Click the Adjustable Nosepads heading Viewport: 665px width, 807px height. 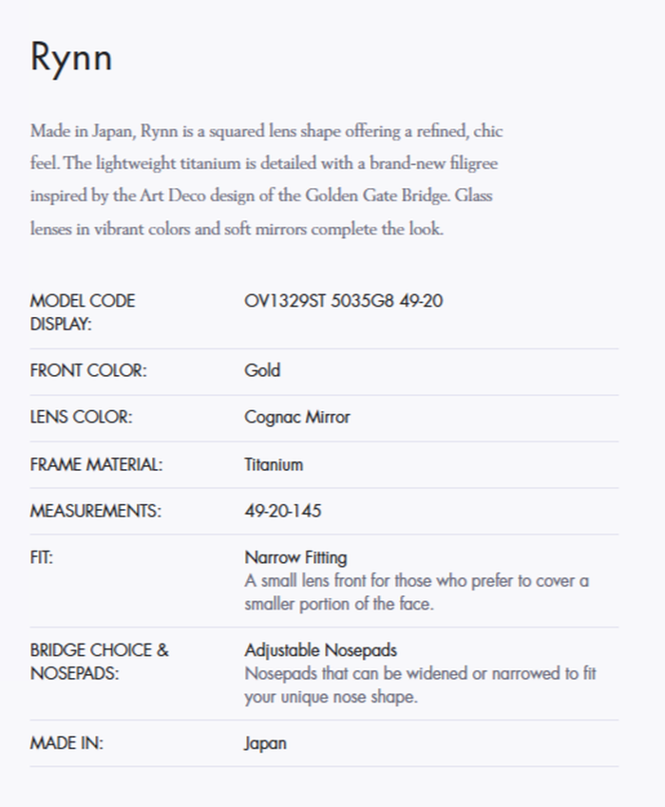click(x=320, y=650)
